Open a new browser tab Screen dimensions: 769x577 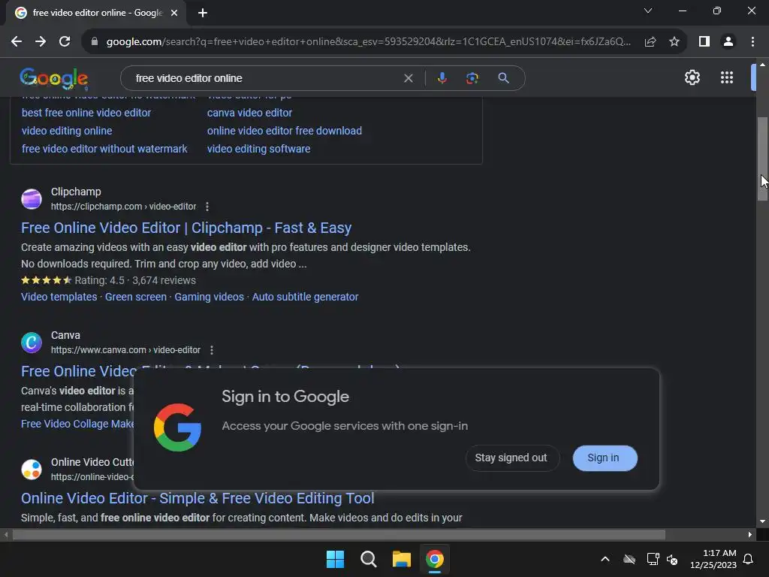[203, 13]
